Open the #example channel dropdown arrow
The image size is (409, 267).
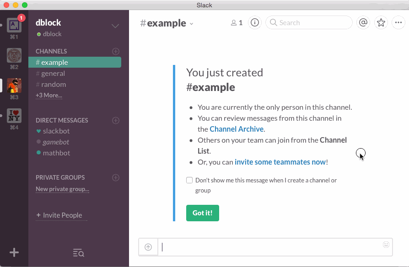coord(191,24)
